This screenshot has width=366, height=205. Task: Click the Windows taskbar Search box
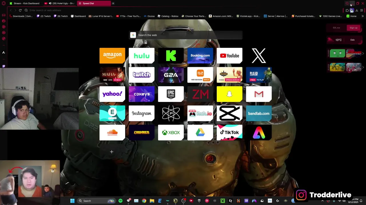click(96, 201)
